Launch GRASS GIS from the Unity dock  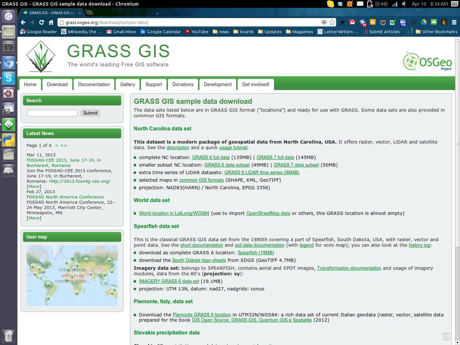[9, 125]
